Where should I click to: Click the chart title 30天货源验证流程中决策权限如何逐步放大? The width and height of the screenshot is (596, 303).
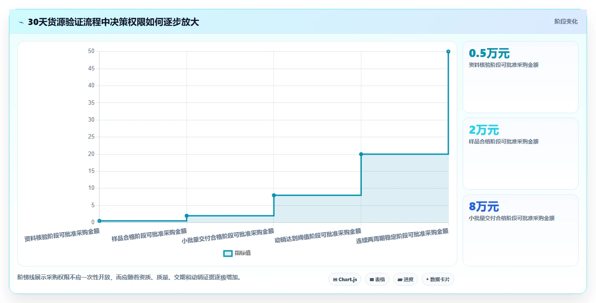tap(113, 22)
